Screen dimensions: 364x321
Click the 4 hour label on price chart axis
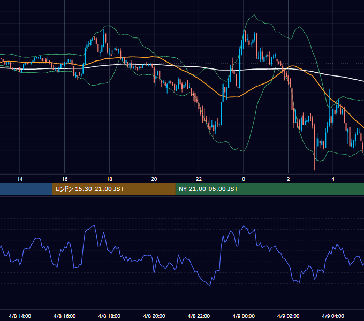[333, 179]
